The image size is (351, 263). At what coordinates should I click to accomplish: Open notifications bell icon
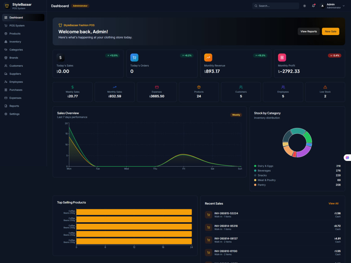point(313,6)
